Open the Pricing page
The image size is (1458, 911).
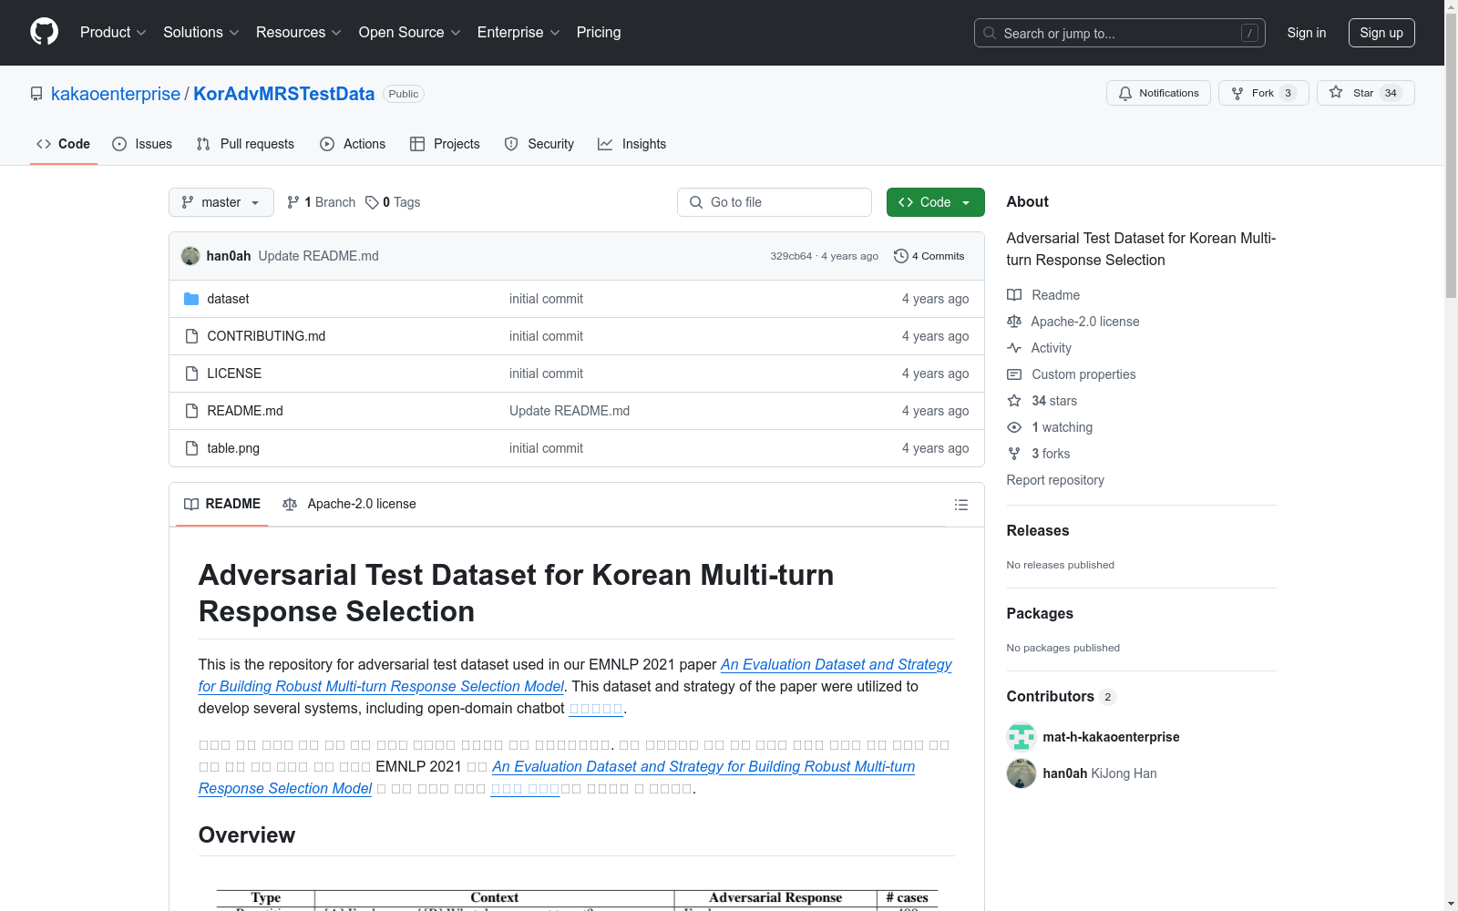point(599,33)
